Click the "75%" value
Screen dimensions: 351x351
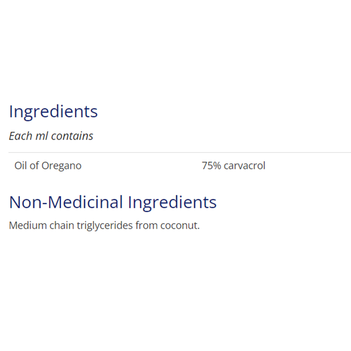click(x=211, y=166)
